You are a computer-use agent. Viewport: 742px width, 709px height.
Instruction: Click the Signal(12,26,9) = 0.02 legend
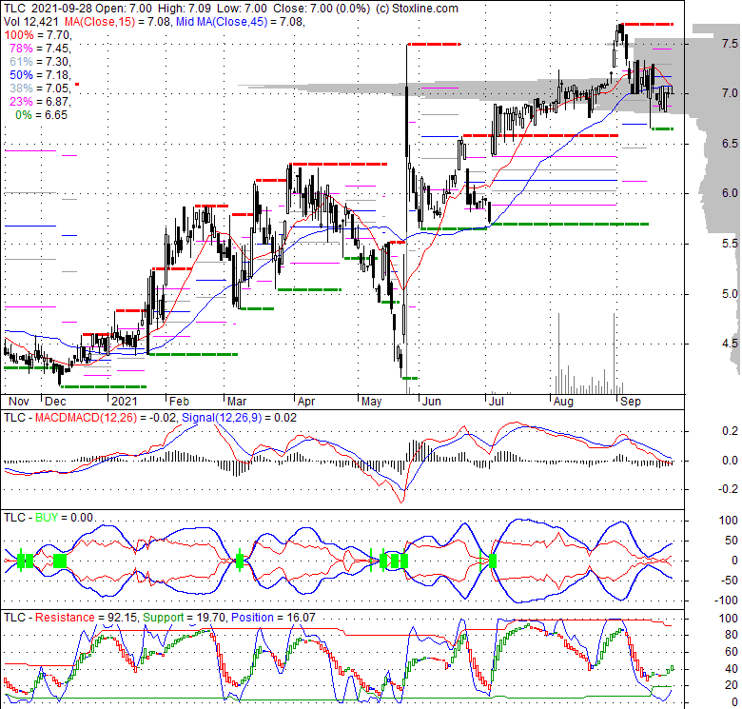239,418
